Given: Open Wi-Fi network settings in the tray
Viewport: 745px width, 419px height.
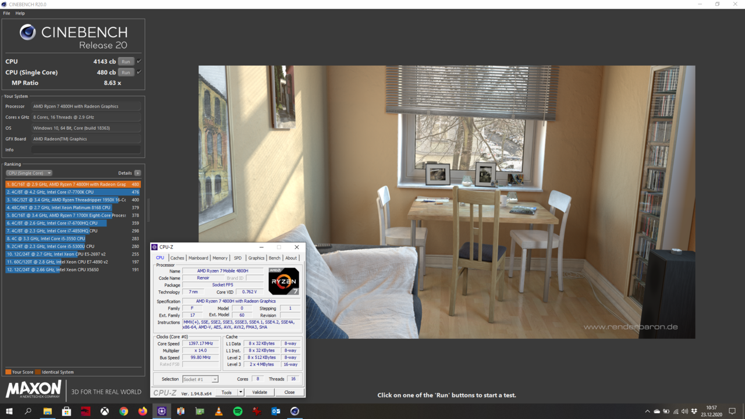Looking at the screenshot, I should [675, 411].
